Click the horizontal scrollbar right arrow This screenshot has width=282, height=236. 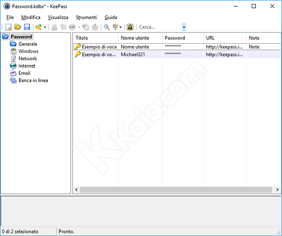(x=277, y=189)
